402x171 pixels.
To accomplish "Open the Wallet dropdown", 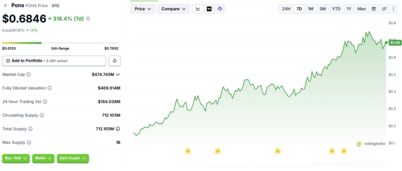I will (43, 158).
